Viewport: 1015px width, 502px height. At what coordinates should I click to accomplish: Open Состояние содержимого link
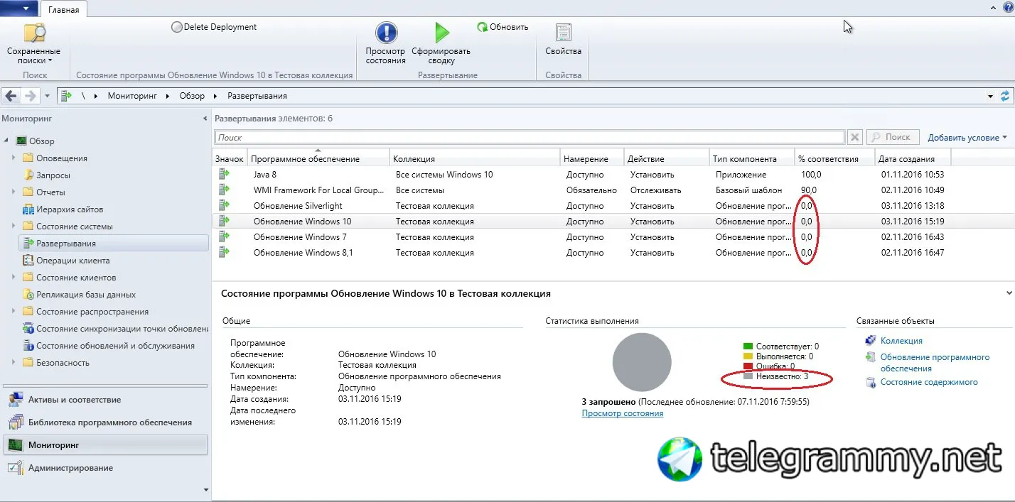[928, 382]
